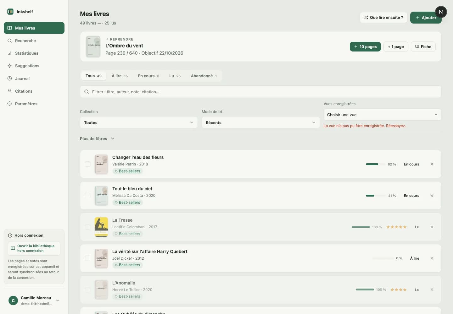Image resolution: width=453 pixels, height=314 pixels.
Task: Click Best-sellers tag on La Tresse
Action: pos(127,234)
